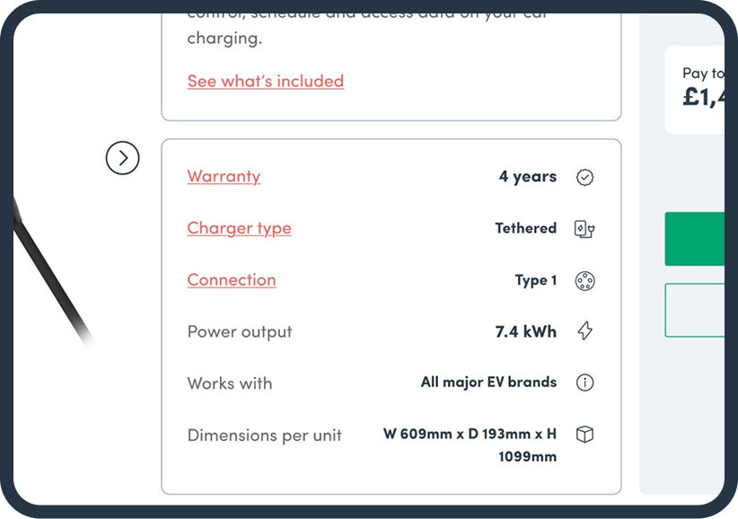Click the lightning bolt icon beside 7.4 kWh
The height and width of the screenshot is (519, 738).
[584, 331]
